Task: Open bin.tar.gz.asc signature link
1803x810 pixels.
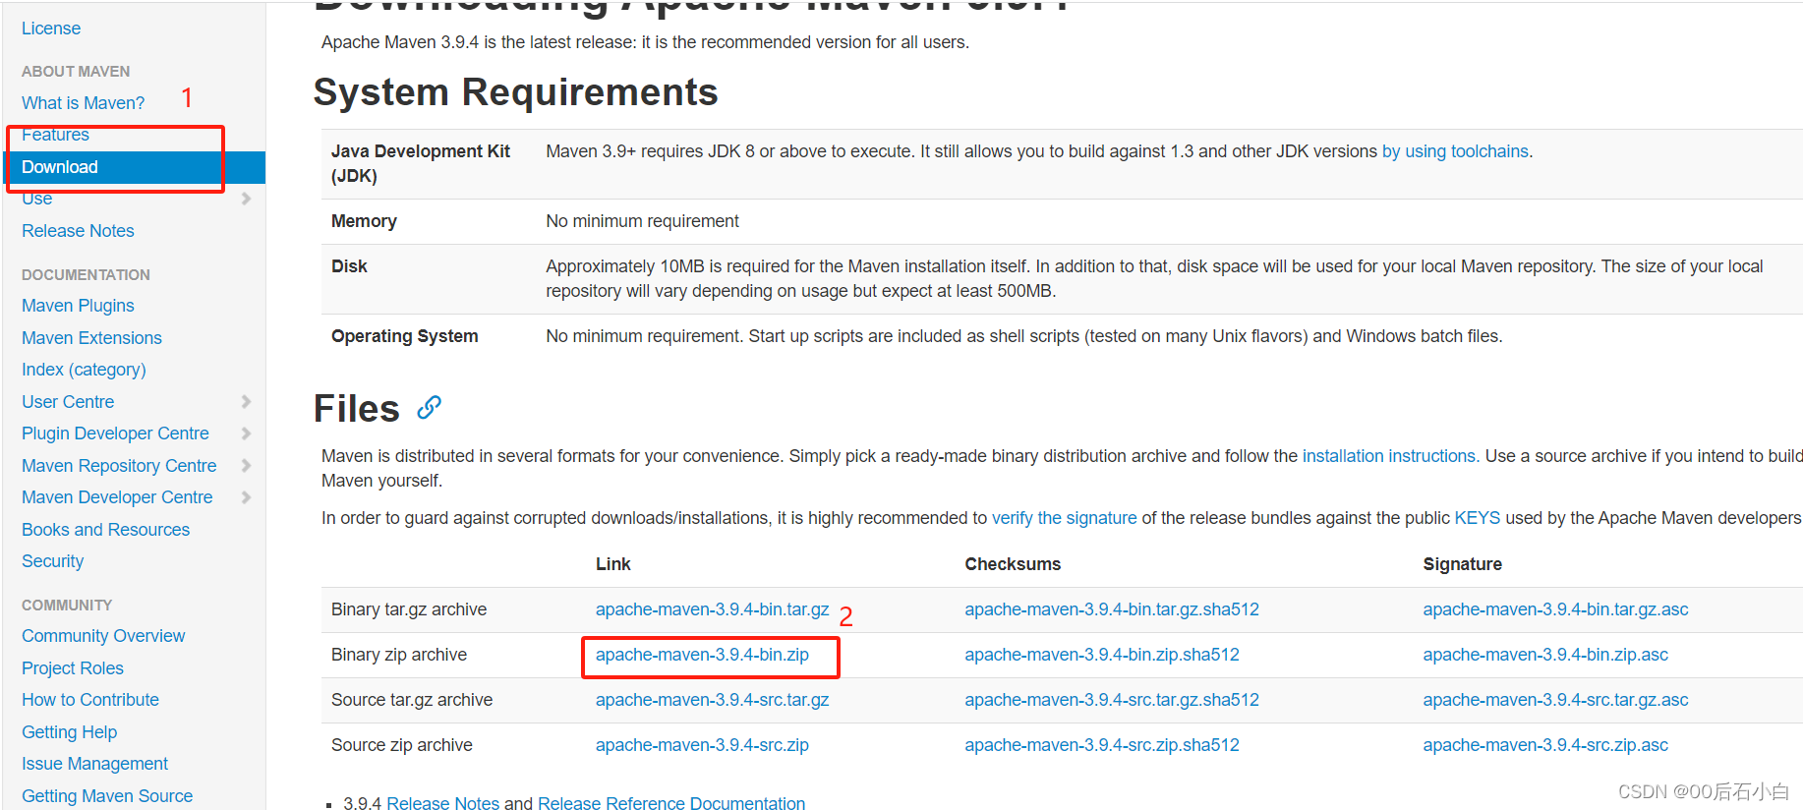Action: (1555, 609)
